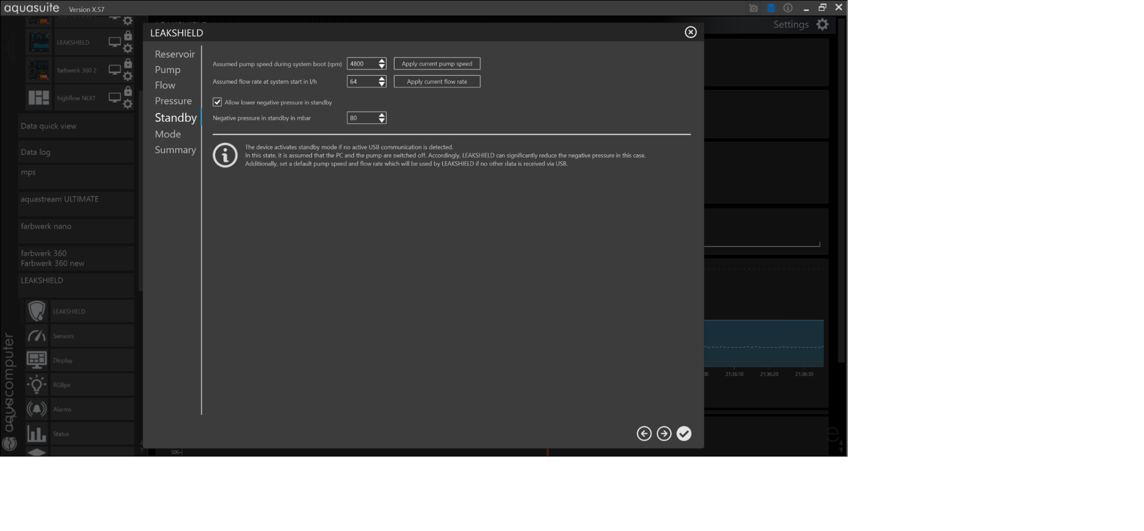Switch to the Pressure wizard step
The width and height of the screenshot is (1144, 531).
[x=173, y=101]
